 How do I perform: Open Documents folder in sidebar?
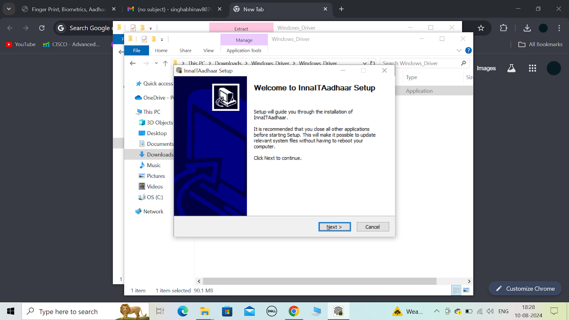(156, 144)
